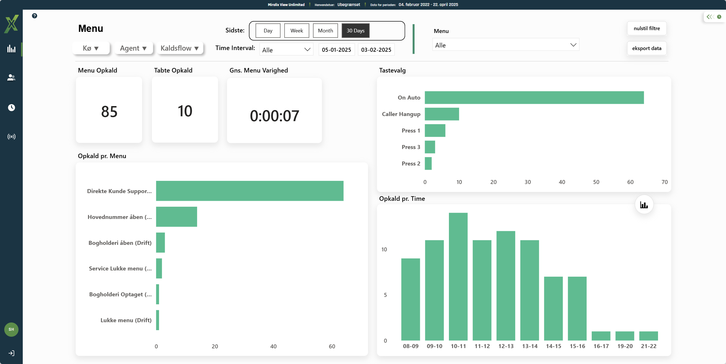This screenshot has width=726, height=364.
Task: Click the SH user avatar
Action: pyautogui.click(x=11, y=329)
